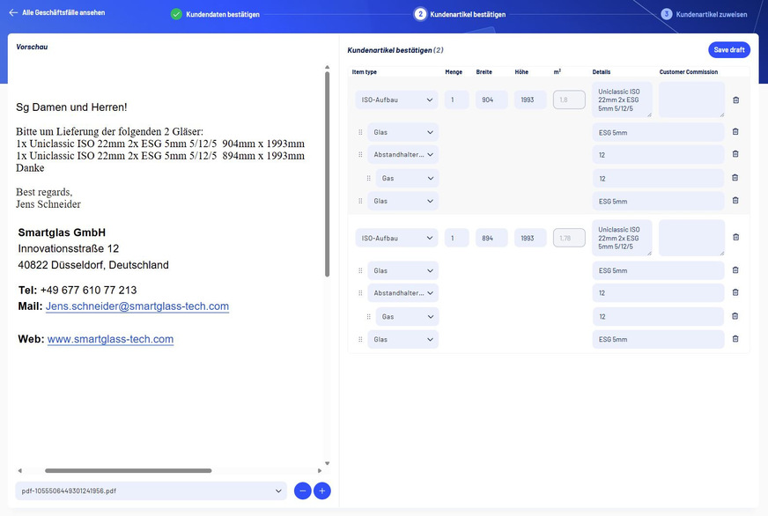Open the PDF file selector dropdown
This screenshot has width=768, height=516.
151,490
